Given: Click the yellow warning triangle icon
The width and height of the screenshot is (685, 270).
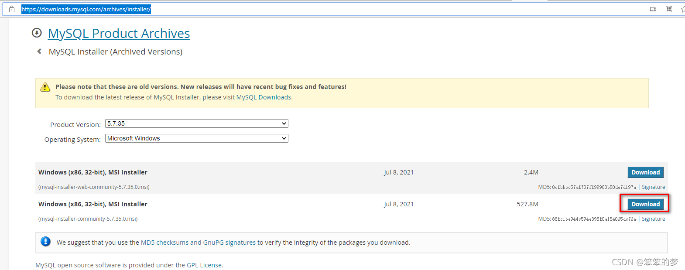Looking at the screenshot, I should pyautogui.click(x=45, y=87).
